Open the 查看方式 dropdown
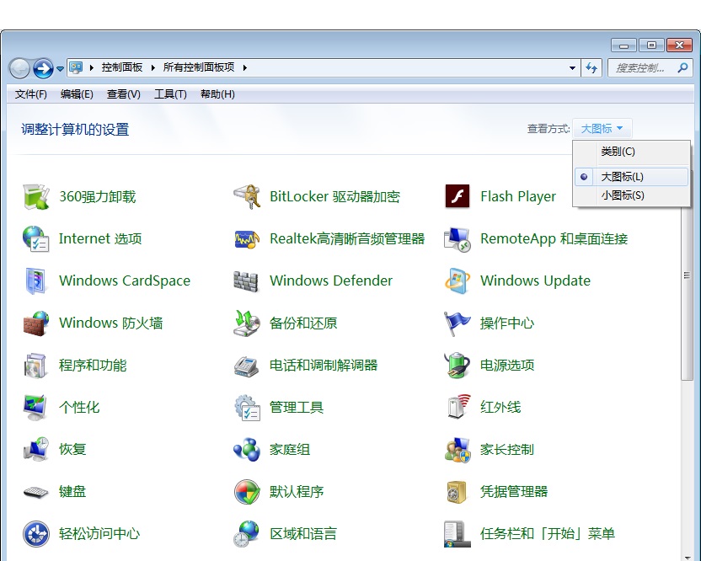Image resolution: width=701 pixels, height=561 pixels. (x=602, y=128)
